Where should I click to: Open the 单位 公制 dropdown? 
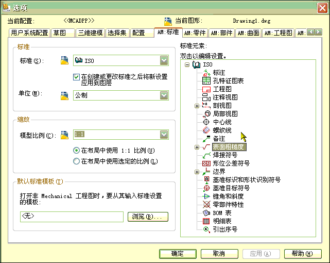(164, 95)
